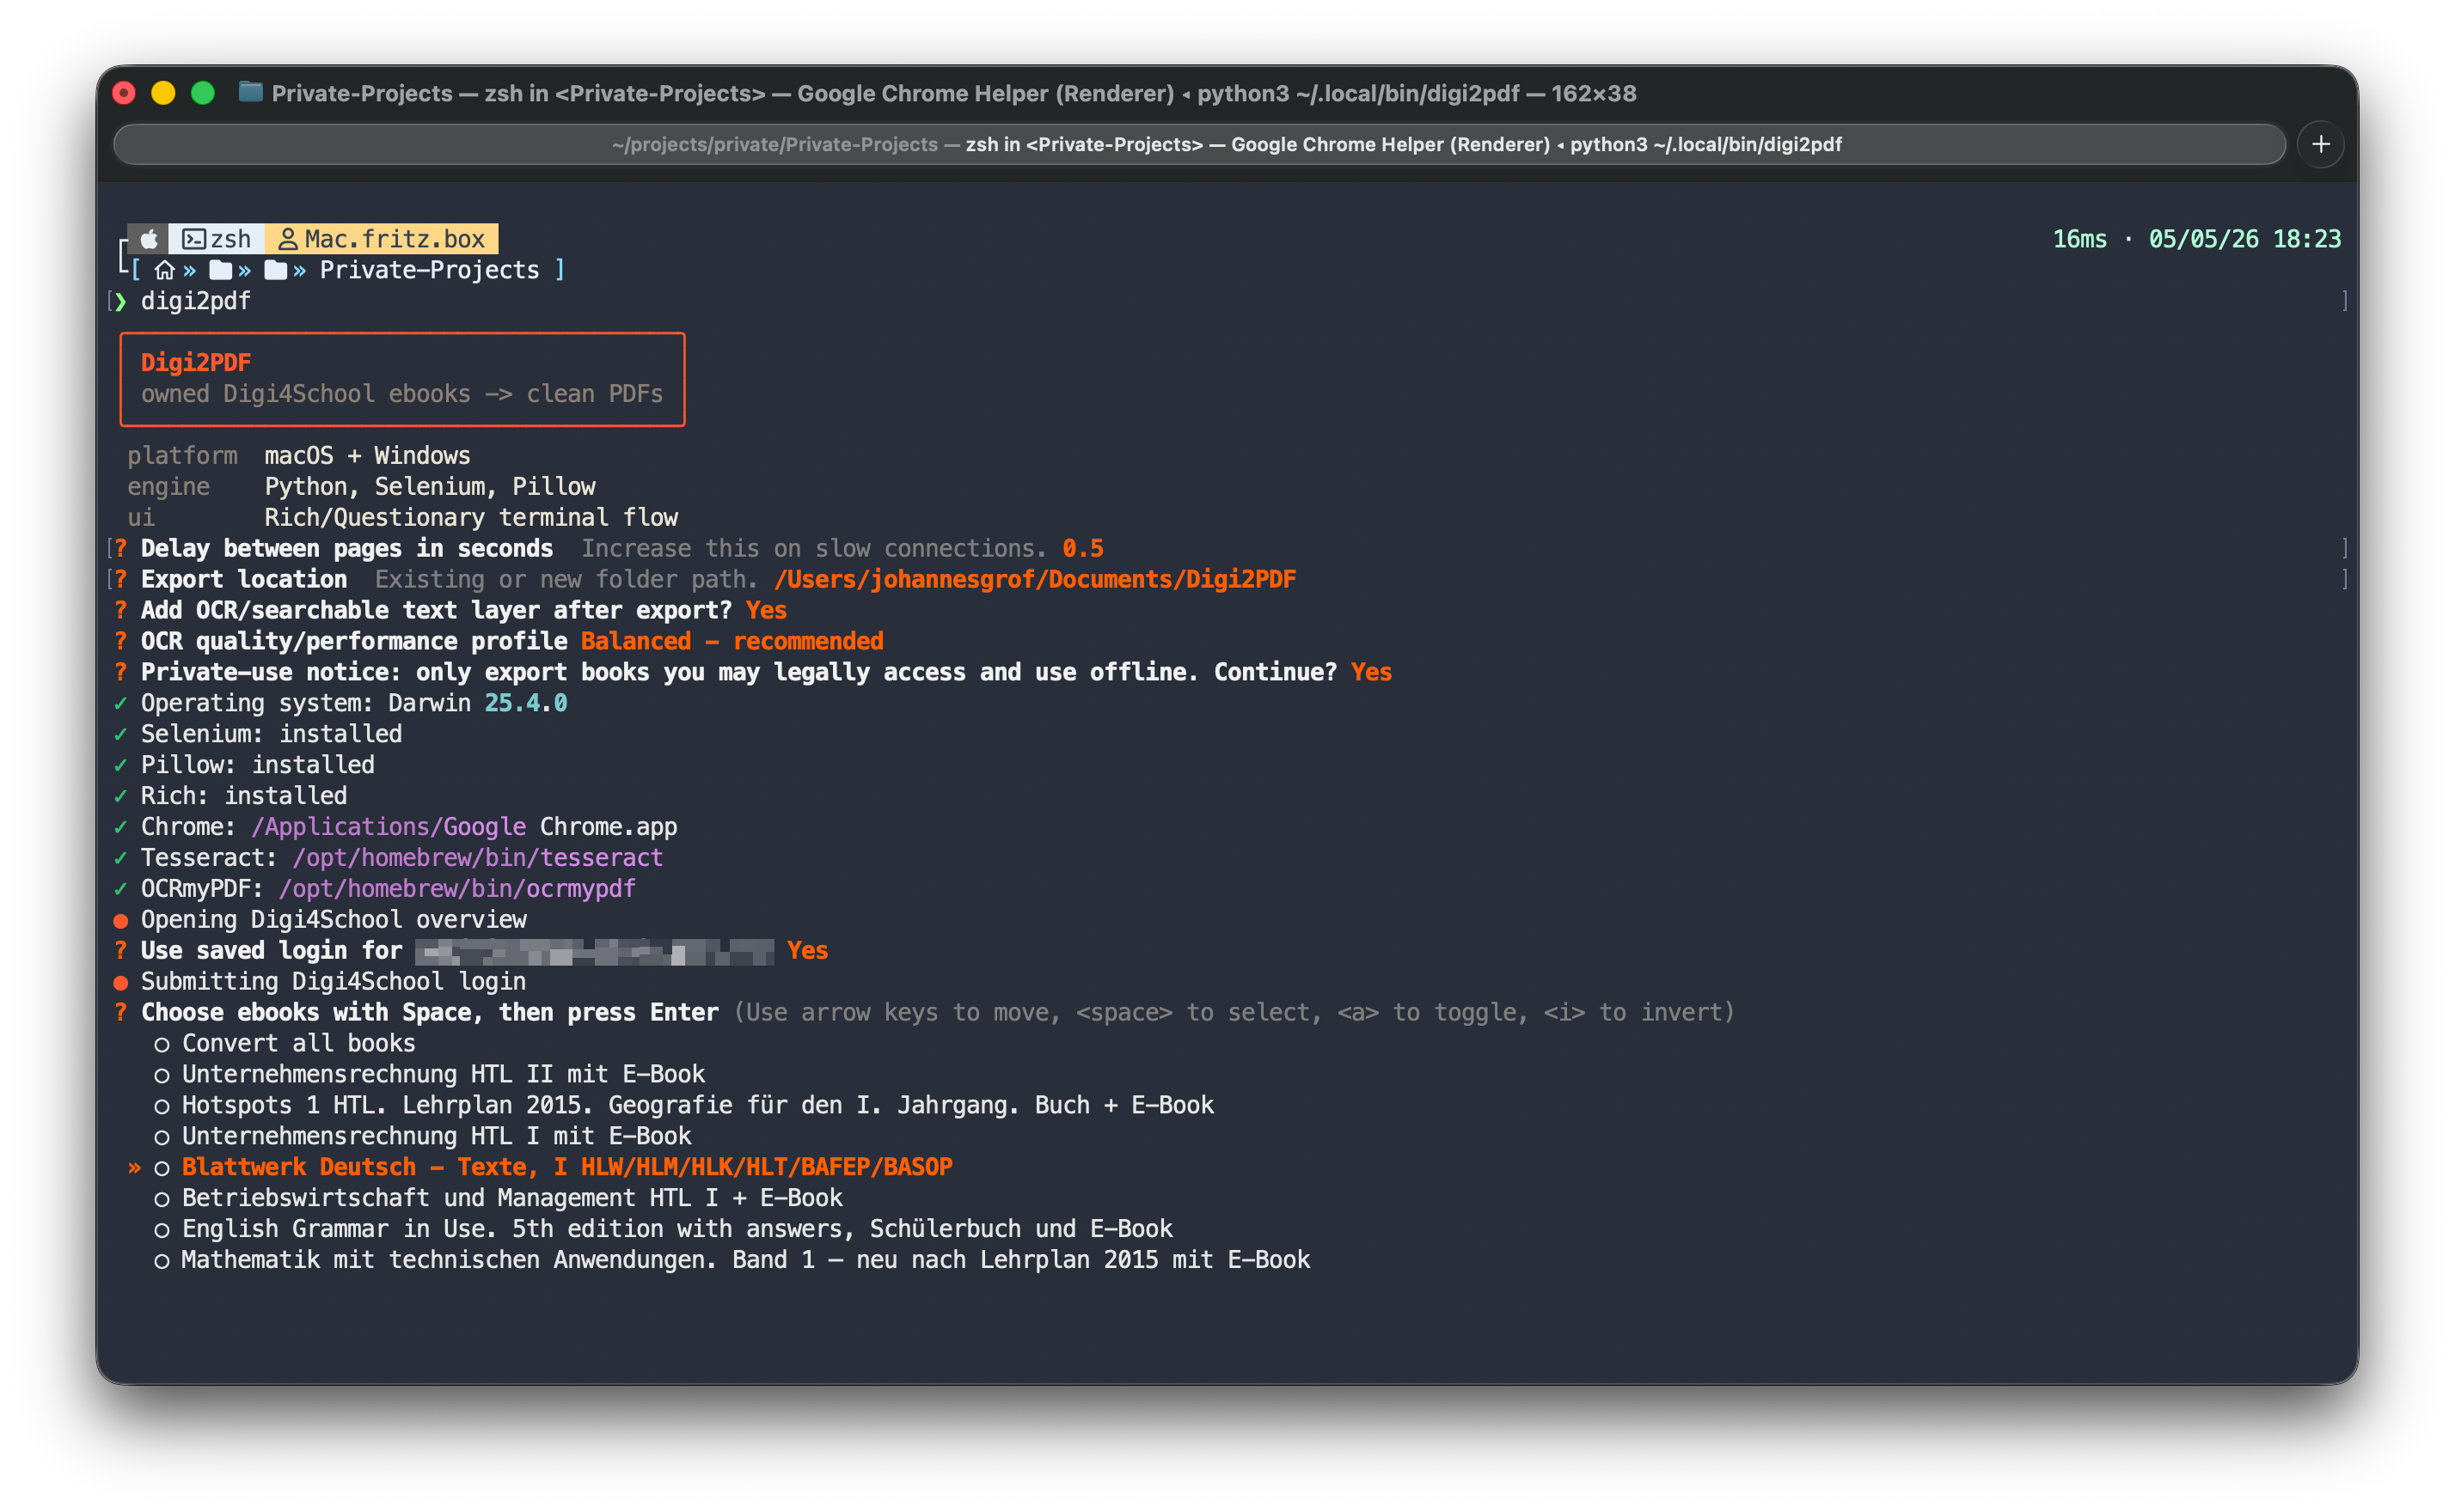
Task: Click the timestamp 05/05/26 18:23
Action: [x=2245, y=239]
